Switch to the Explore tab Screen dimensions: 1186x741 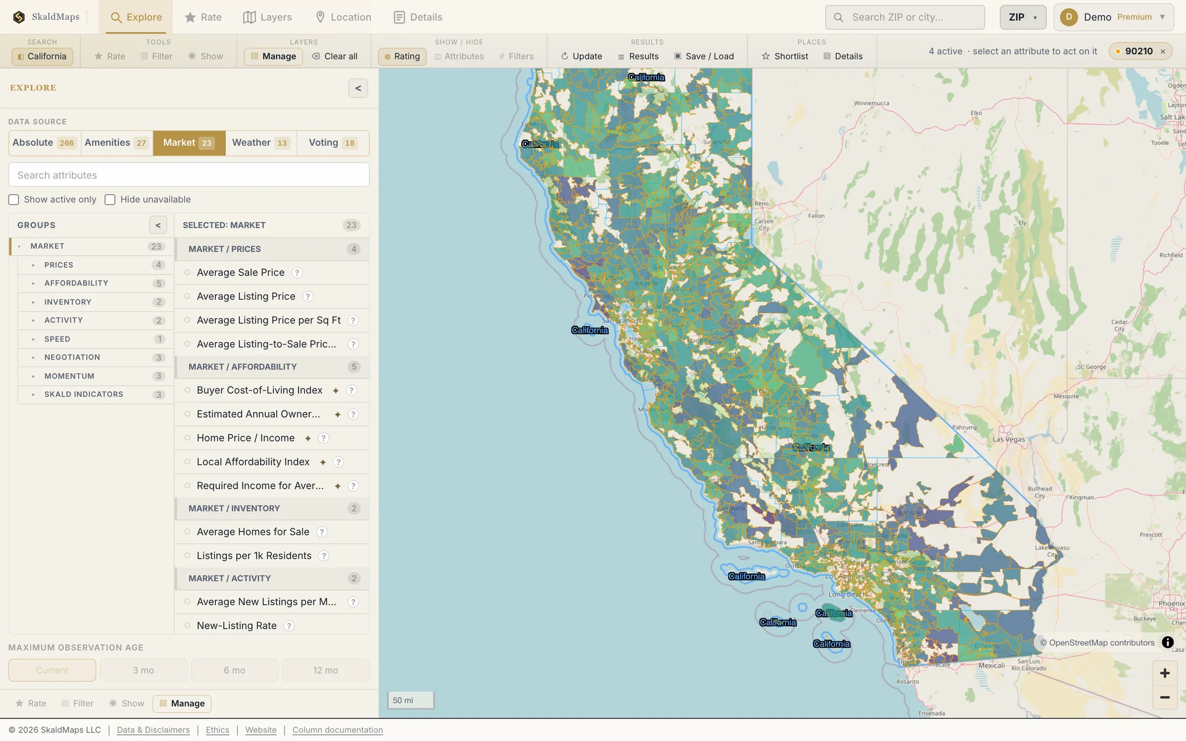(136, 17)
